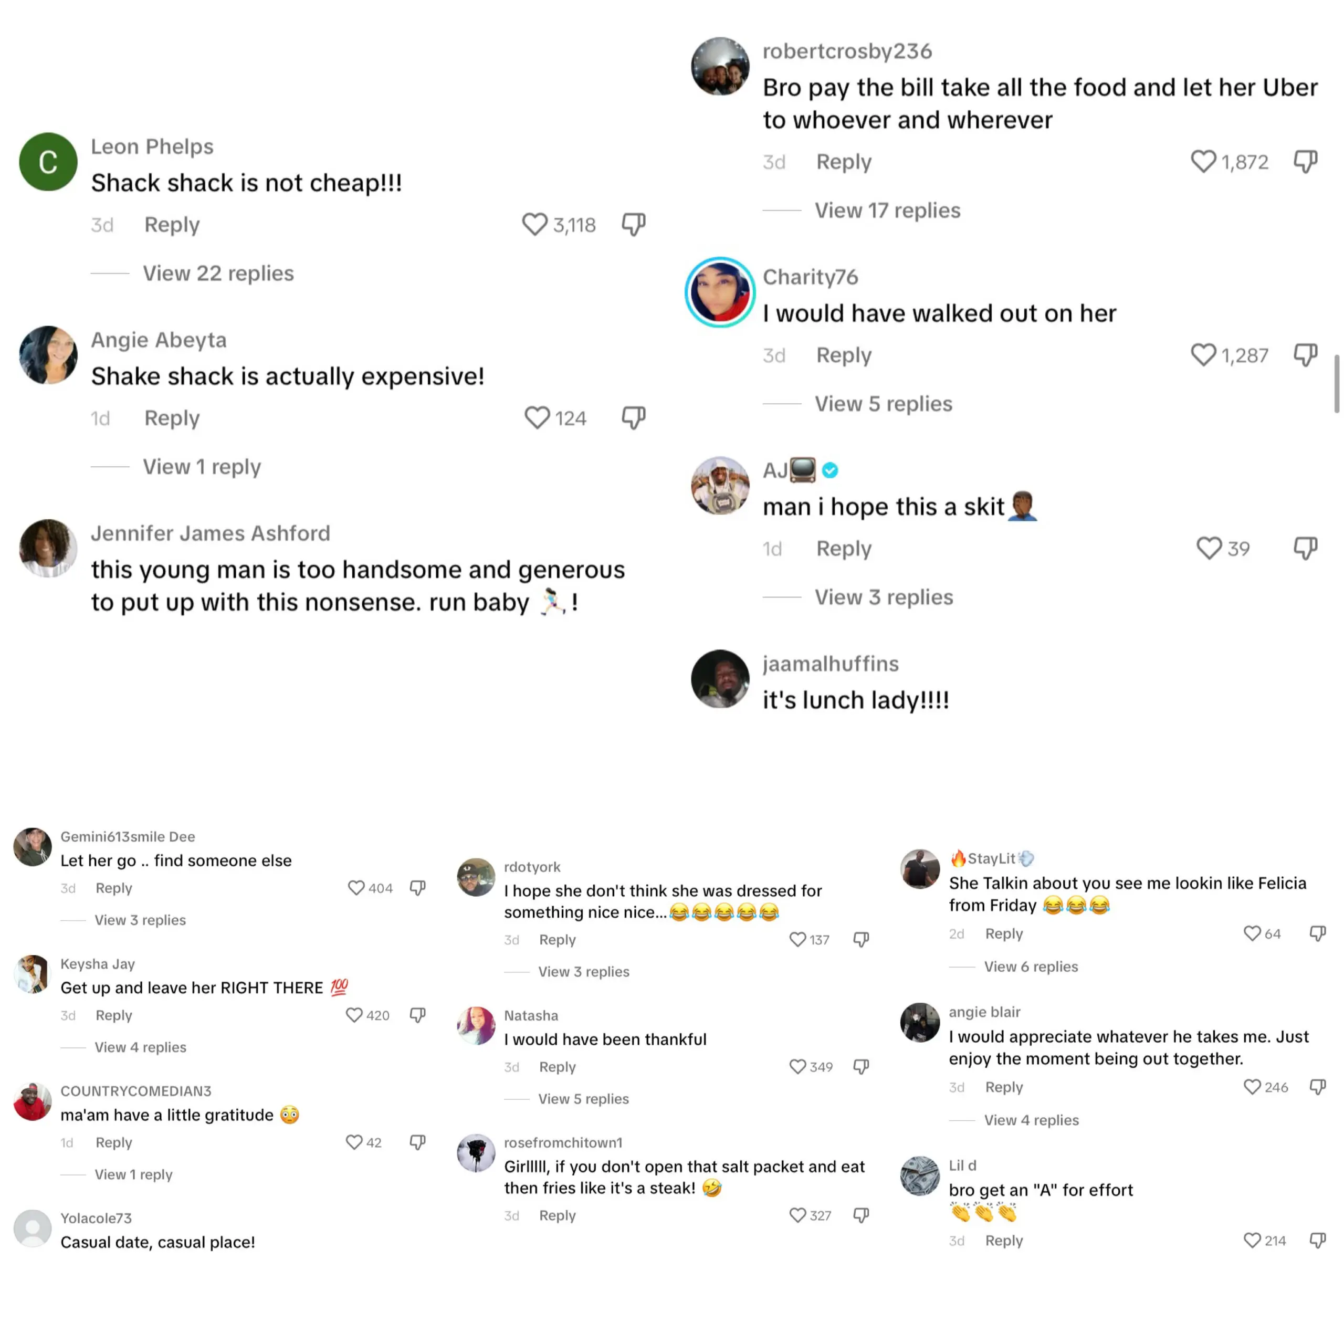Like angie blair's appreciate comment

pos(1252,1087)
